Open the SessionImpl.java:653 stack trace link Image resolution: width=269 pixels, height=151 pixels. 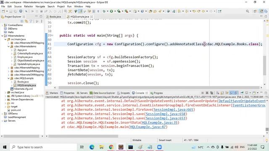tap(166, 118)
